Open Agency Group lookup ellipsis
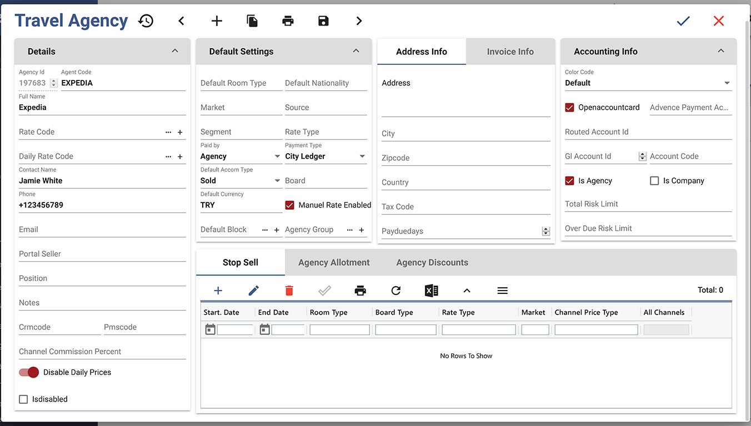Image resolution: width=751 pixels, height=426 pixels. (350, 230)
